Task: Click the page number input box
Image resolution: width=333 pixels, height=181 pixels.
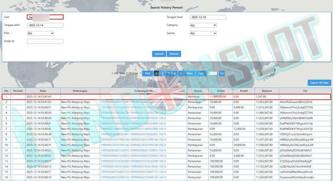Action: (x=212, y=73)
